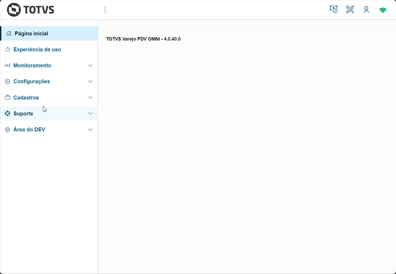Expand the Cadastros chevron

point(90,97)
